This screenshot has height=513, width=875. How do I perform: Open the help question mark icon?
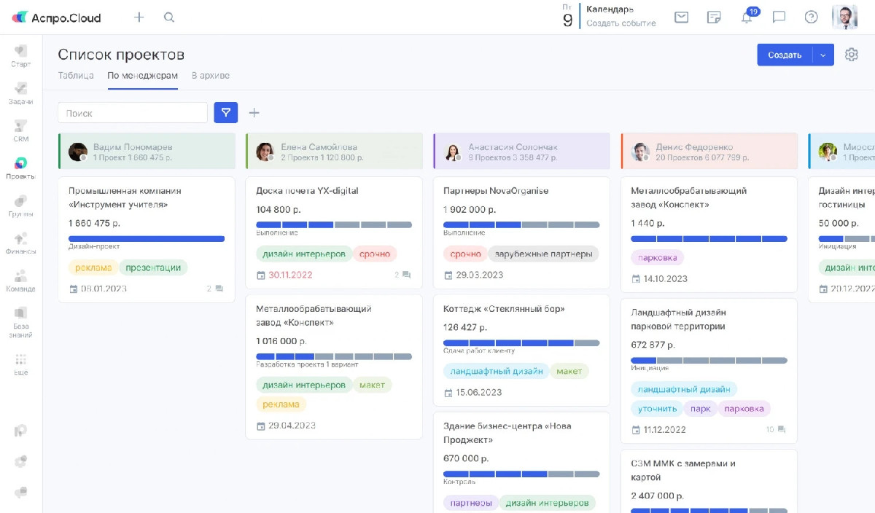(811, 17)
